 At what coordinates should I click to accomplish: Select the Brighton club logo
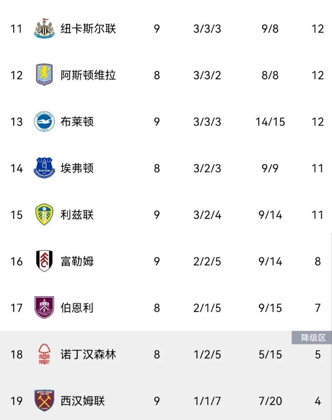44,121
